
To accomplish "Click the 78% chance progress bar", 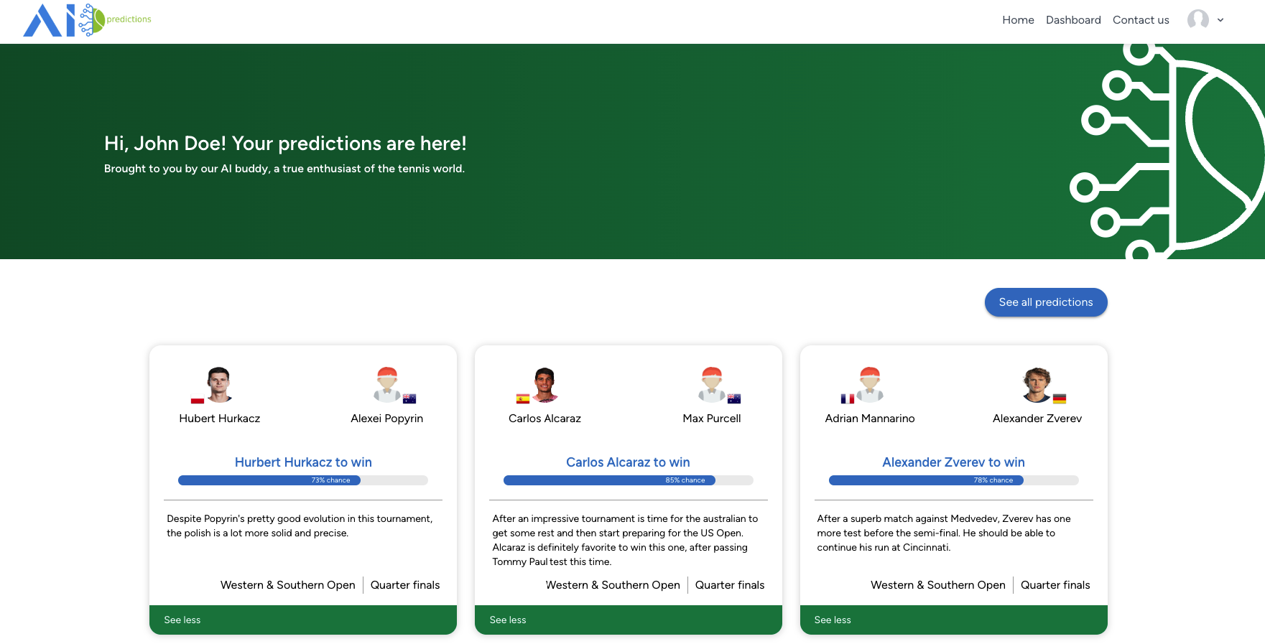I will click(x=954, y=480).
